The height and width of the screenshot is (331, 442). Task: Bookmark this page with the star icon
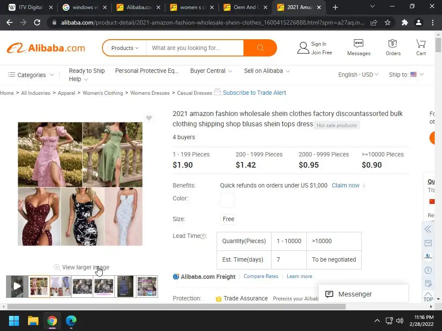coord(388,22)
